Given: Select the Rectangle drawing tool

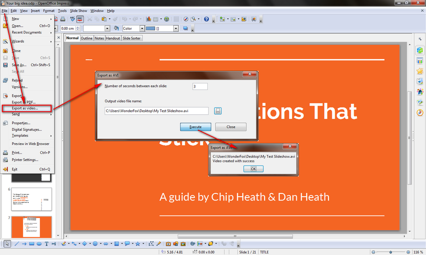Looking at the screenshot, I should 31,244.
